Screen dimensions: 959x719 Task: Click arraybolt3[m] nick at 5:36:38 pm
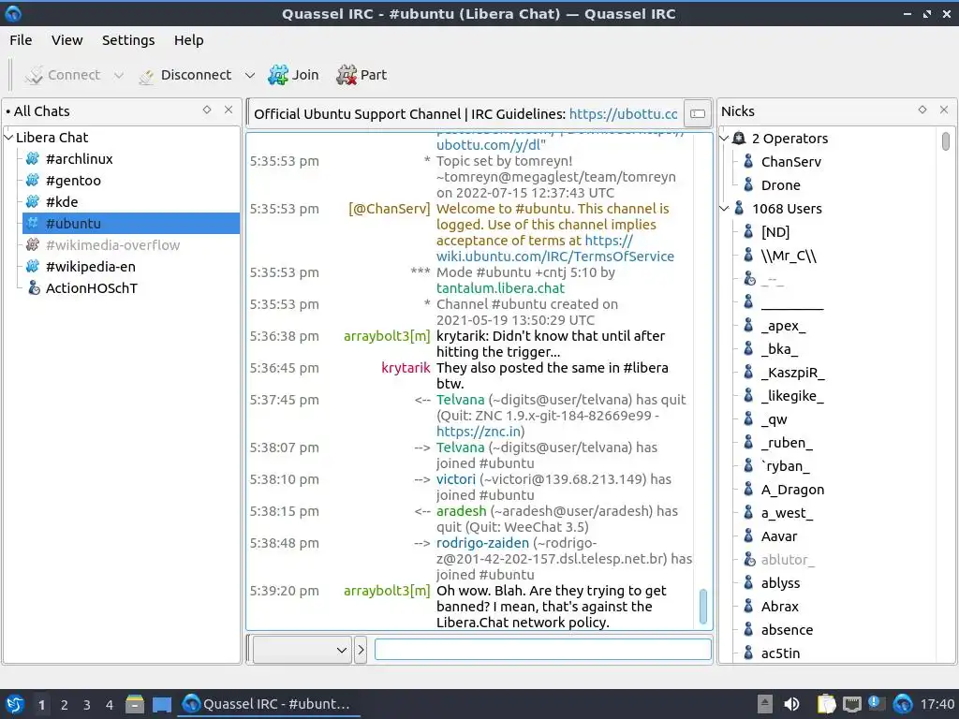[387, 336]
